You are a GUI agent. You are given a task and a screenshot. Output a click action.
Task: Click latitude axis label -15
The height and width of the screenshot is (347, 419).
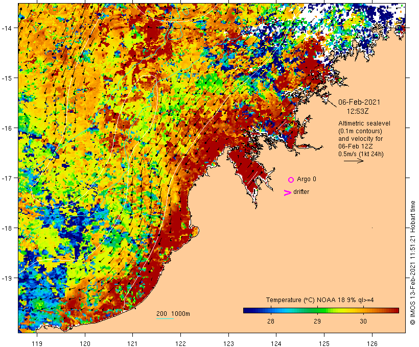click(6, 78)
